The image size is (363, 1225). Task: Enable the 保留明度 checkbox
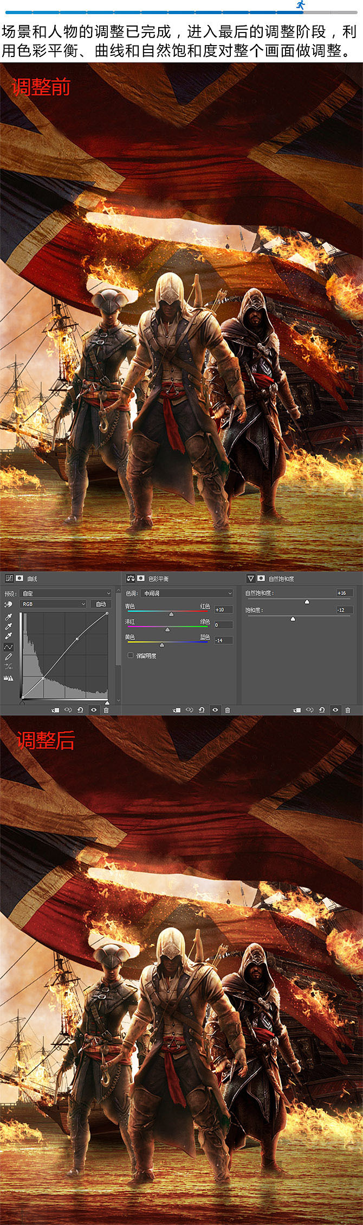[131, 656]
